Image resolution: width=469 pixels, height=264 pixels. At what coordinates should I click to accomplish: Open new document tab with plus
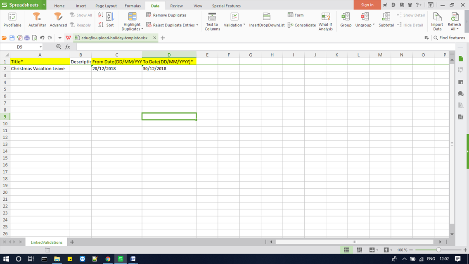pos(163,38)
